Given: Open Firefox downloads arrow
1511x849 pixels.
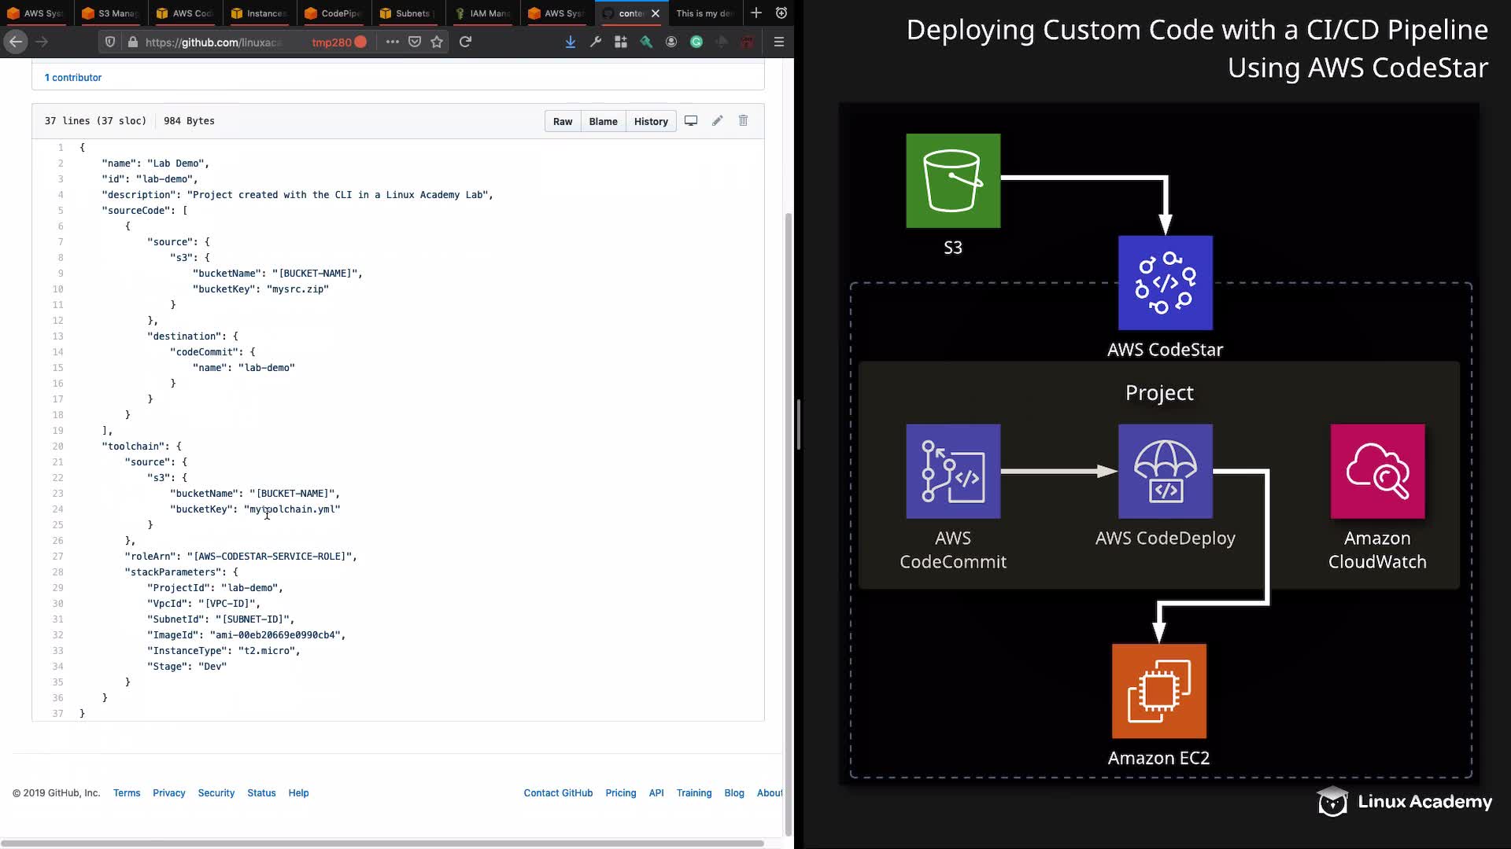Looking at the screenshot, I should tap(570, 42).
